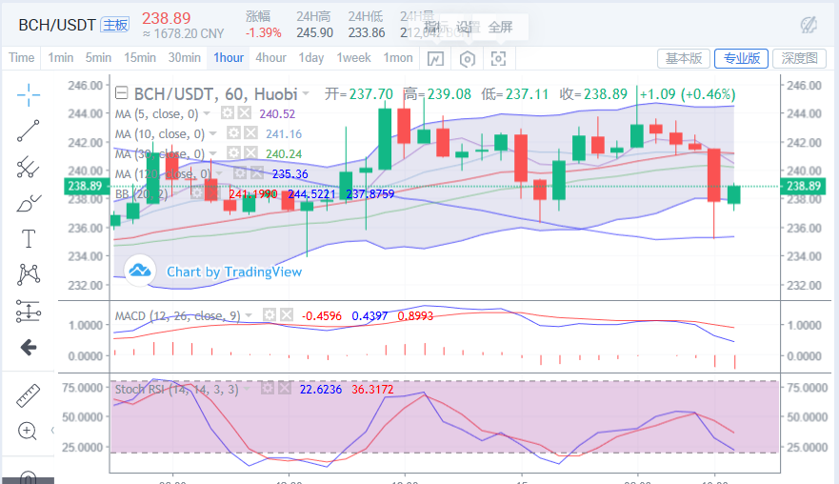The height and width of the screenshot is (484, 839).
Task: Click the 全屏 fullscreen tooltip label
Action: [500, 27]
